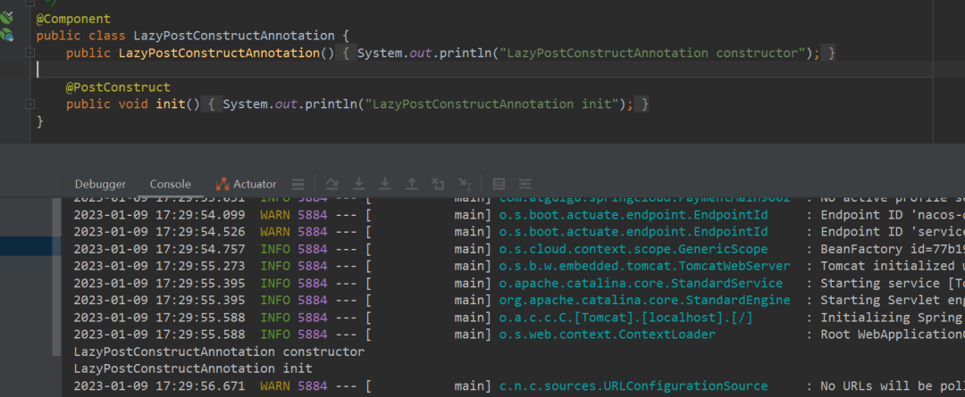Image resolution: width=965 pixels, height=397 pixels.
Task: Click the Trace Current Stream Chain icon
Action: (x=525, y=184)
